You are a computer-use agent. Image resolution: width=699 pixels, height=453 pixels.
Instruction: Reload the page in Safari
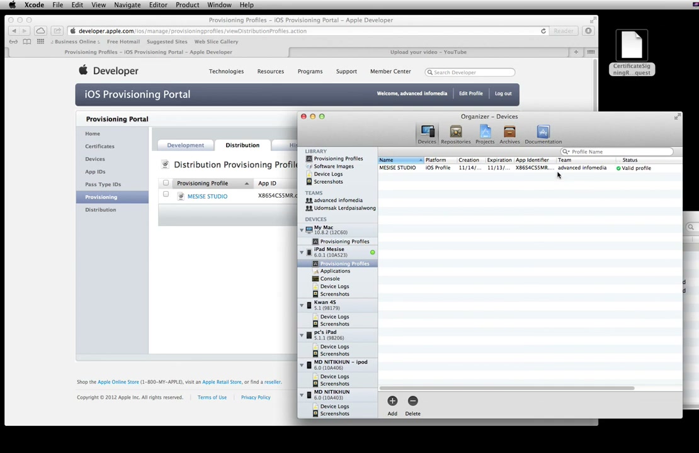point(543,31)
